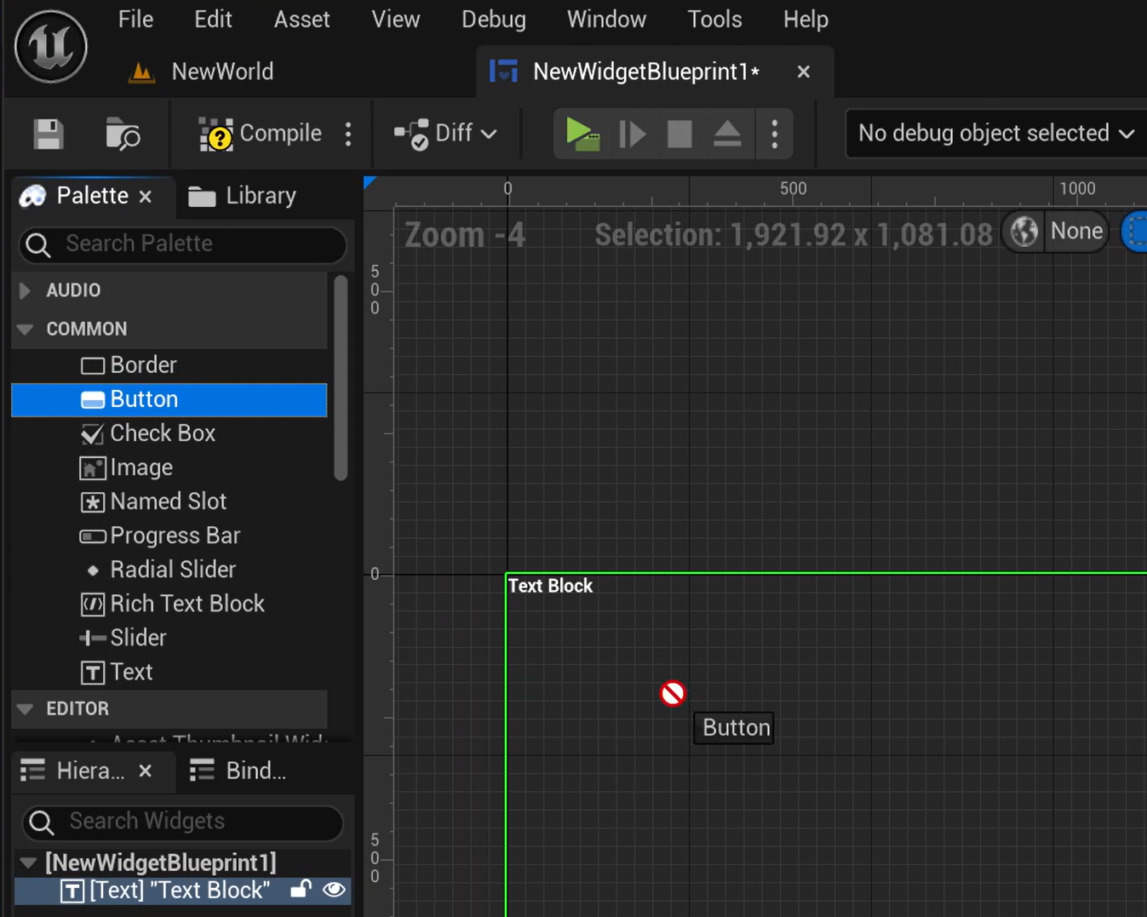The width and height of the screenshot is (1147, 917).
Task: Select [Text] "Text Block" in hierarchy
Action: 181,891
